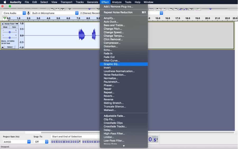The width and height of the screenshot is (238, 149).
Task: Choose Filter Curve effect
Action: [124, 61]
